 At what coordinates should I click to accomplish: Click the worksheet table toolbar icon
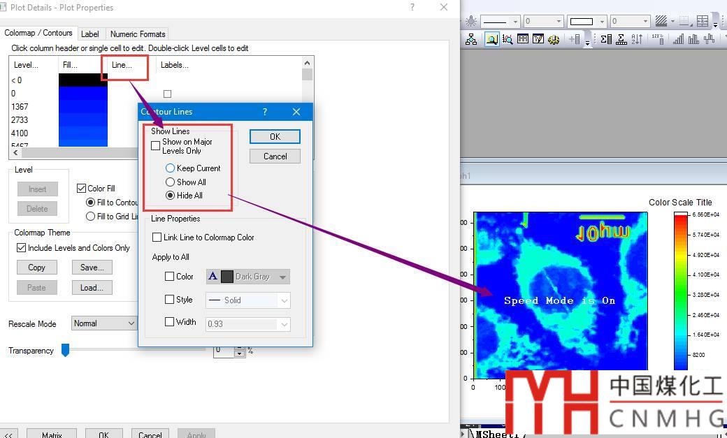pyautogui.click(x=523, y=40)
